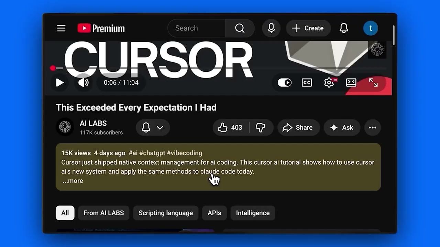Screen dimensions: 440x247
Task: Dislike this video
Action: 261,128
